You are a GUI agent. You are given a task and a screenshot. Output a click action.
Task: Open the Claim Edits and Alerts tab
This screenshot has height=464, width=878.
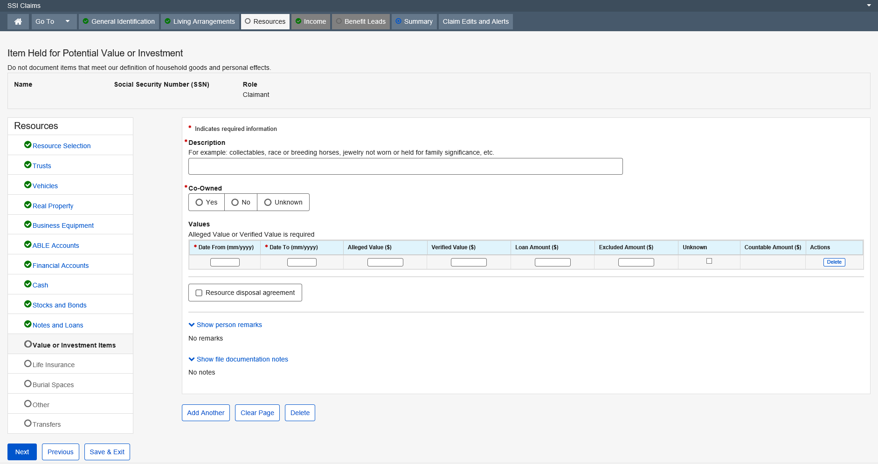click(476, 21)
